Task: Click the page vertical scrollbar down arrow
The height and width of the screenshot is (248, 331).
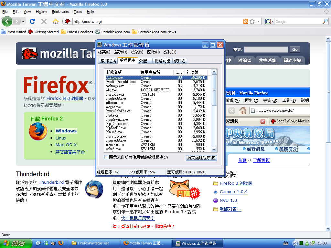Action: [328, 228]
